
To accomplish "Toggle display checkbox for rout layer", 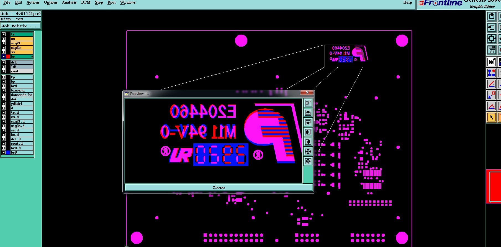I will click(x=4, y=71).
